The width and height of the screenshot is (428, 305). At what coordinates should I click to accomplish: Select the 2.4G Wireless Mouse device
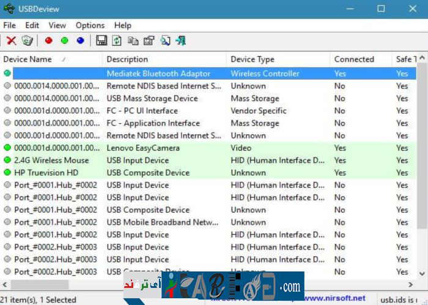pos(51,160)
